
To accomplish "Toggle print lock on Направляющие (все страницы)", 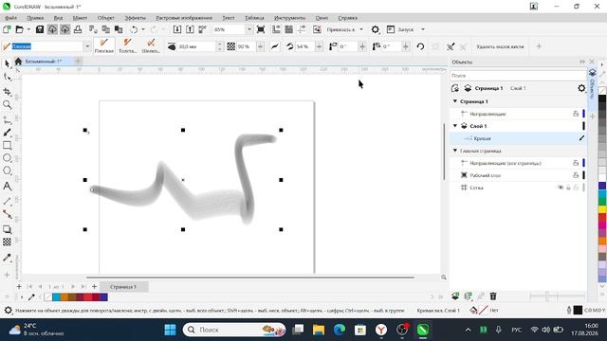I will click(576, 163).
